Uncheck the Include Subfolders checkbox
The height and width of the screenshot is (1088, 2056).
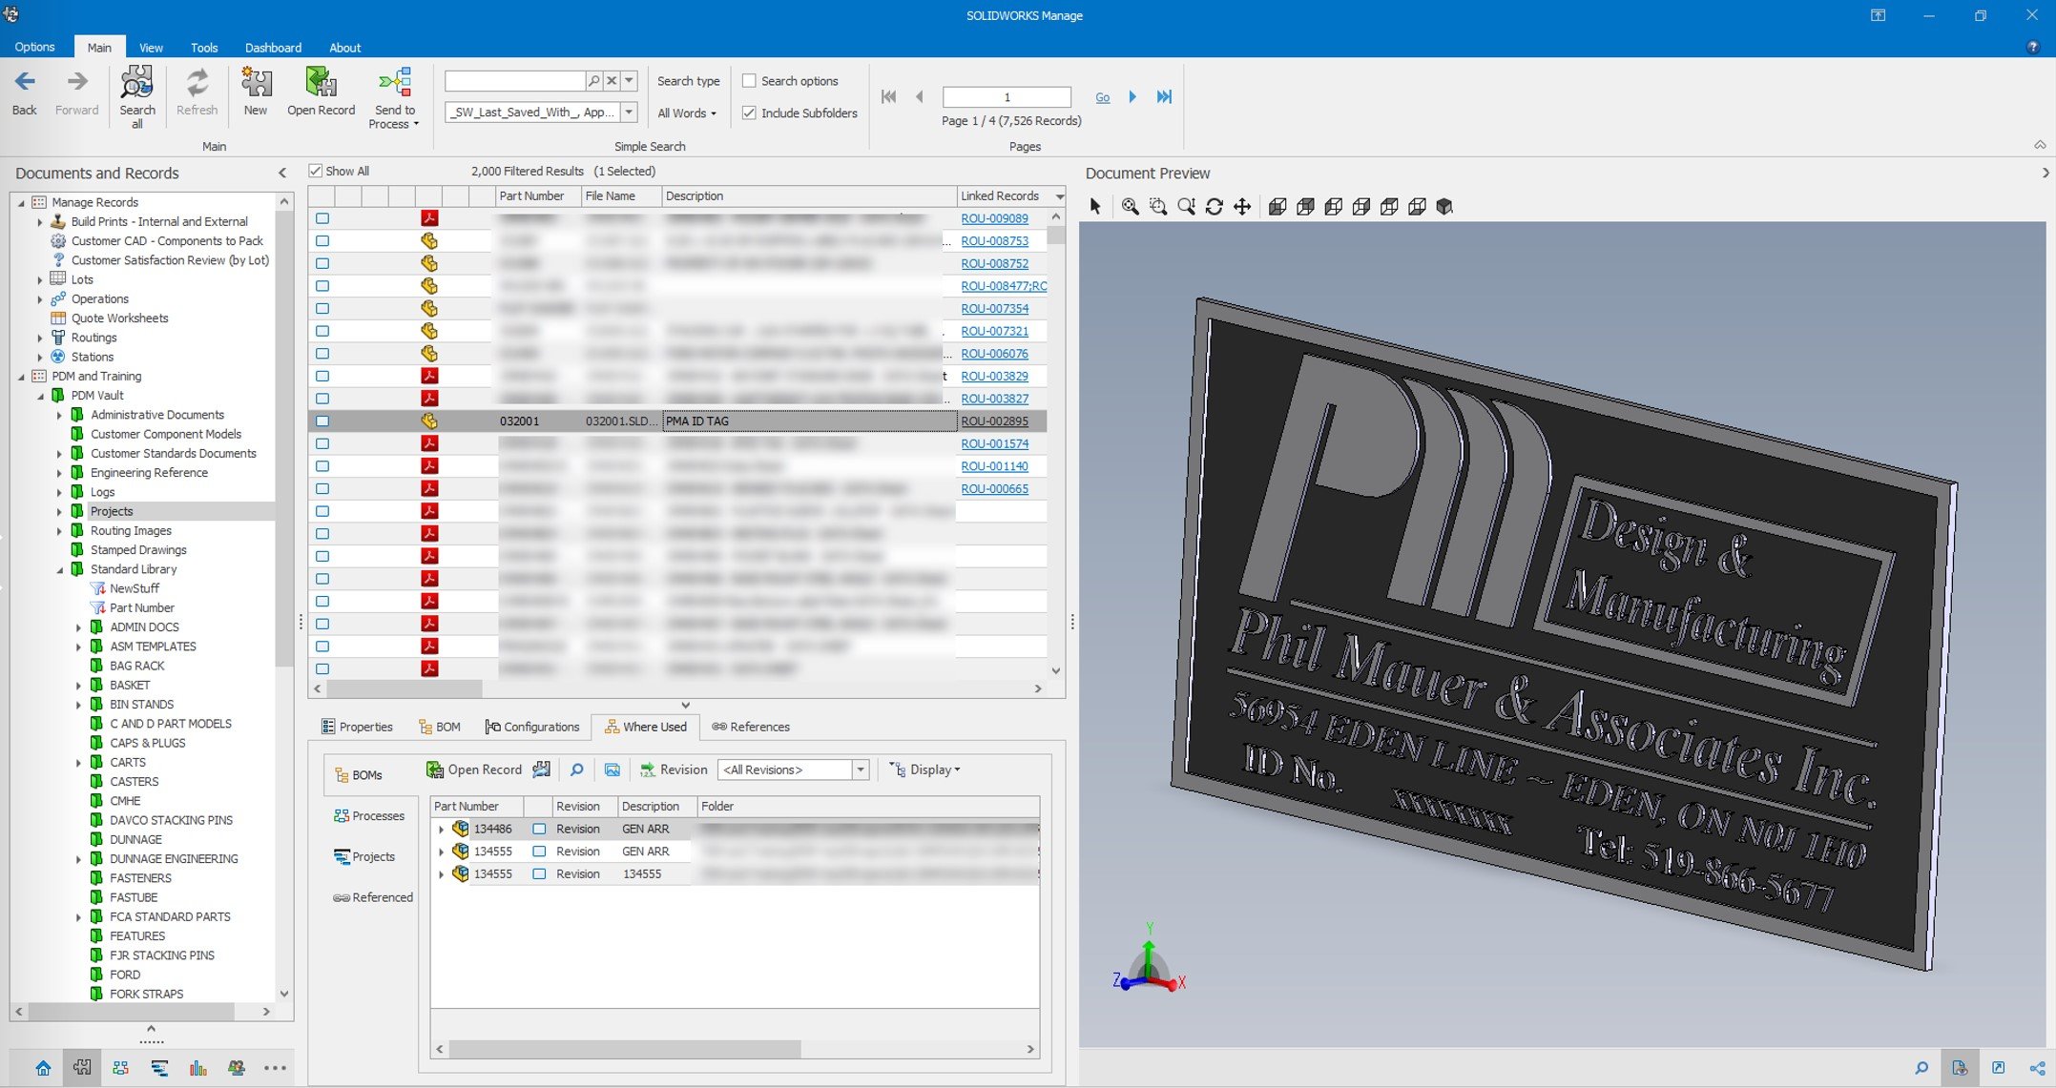click(x=749, y=113)
